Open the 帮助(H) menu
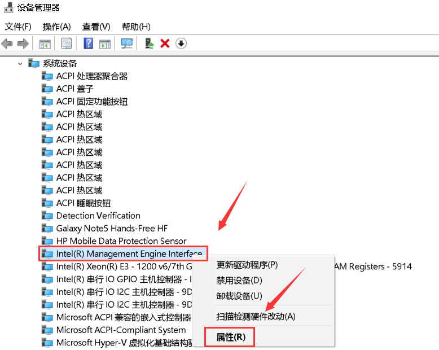The width and height of the screenshot is (439, 350). [136, 27]
